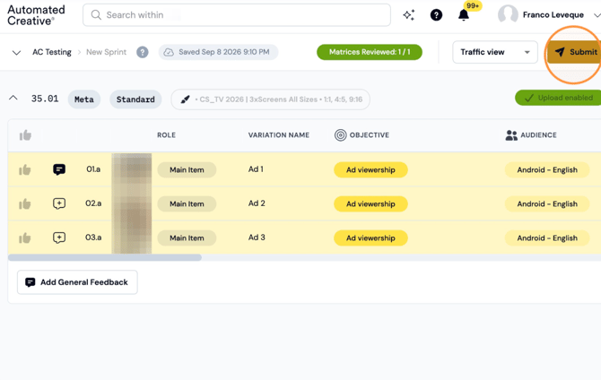Click matrix number 35.01
The image size is (601, 380).
tap(45, 99)
